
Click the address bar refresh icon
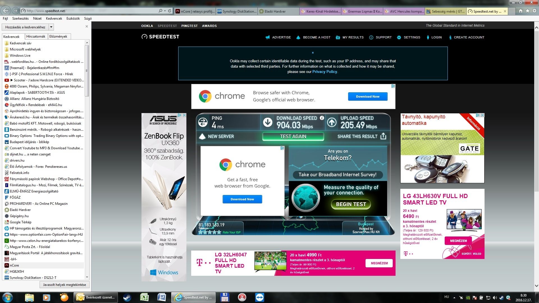coord(170,11)
